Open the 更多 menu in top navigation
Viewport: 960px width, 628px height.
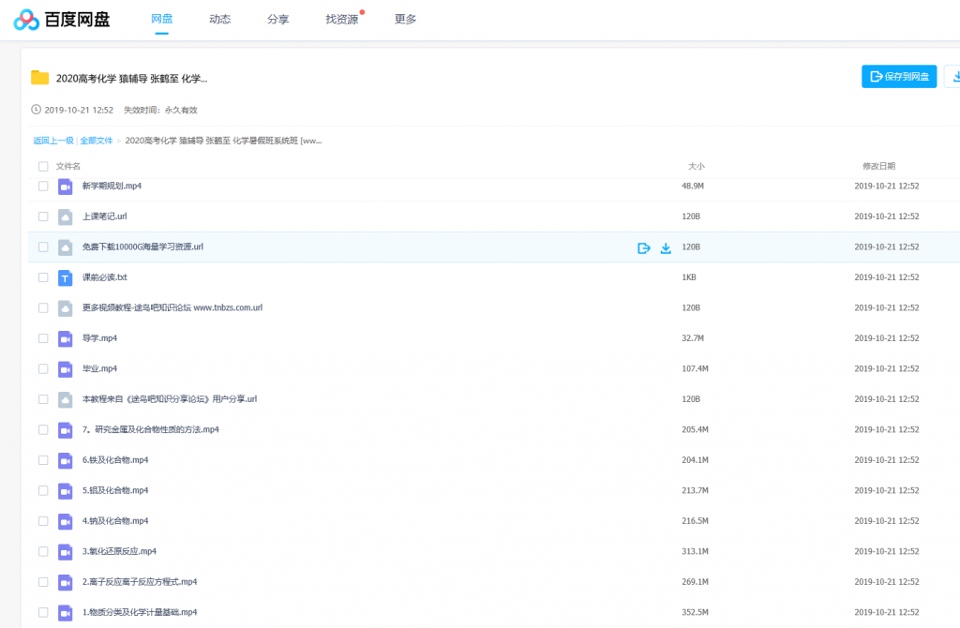[405, 20]
